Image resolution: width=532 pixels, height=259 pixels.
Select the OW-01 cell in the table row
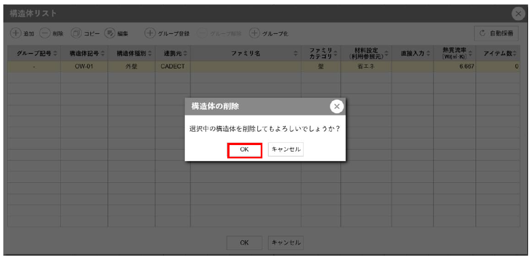pyautogui.click(x=84, y=67)
